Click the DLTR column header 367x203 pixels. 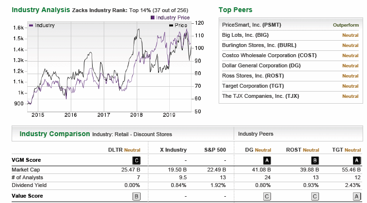[124, 150]
